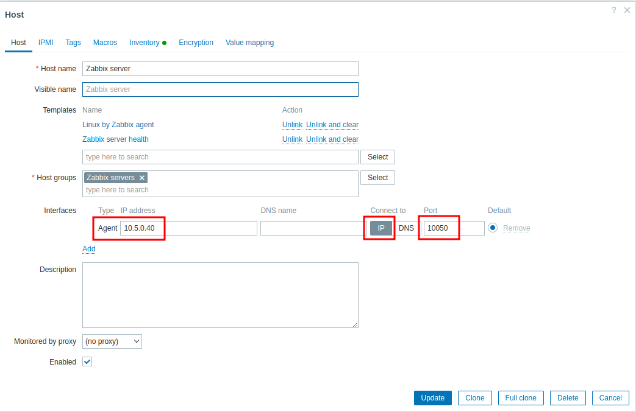The width and height of the screenshot is (636, 412).
Task: Open the Monitored by proxy dropdown
Action: [112, 341]
